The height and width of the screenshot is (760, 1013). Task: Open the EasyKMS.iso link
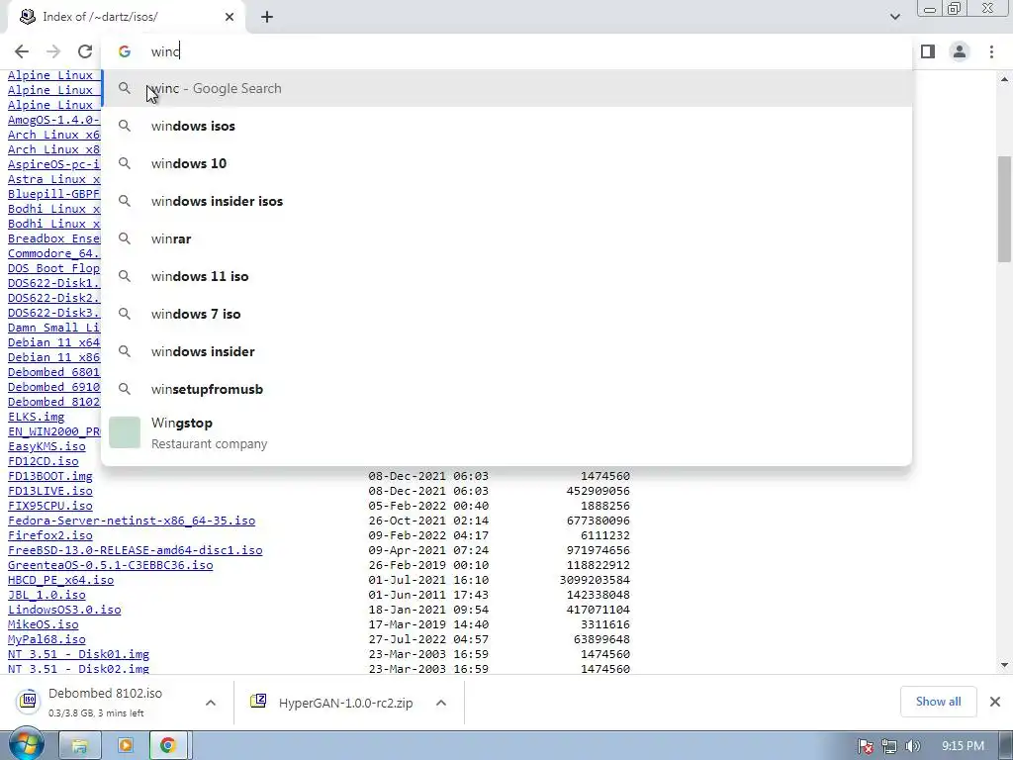pos(46,446)
